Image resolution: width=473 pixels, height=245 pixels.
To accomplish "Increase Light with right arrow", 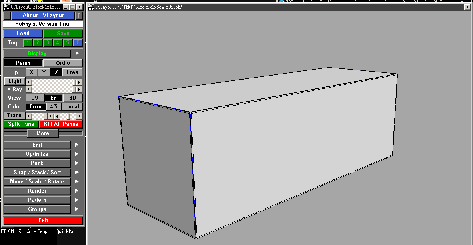I will [x=79, y=82].
